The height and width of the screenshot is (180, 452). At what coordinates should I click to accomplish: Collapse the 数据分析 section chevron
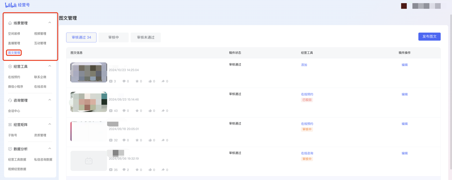[50, 149]
